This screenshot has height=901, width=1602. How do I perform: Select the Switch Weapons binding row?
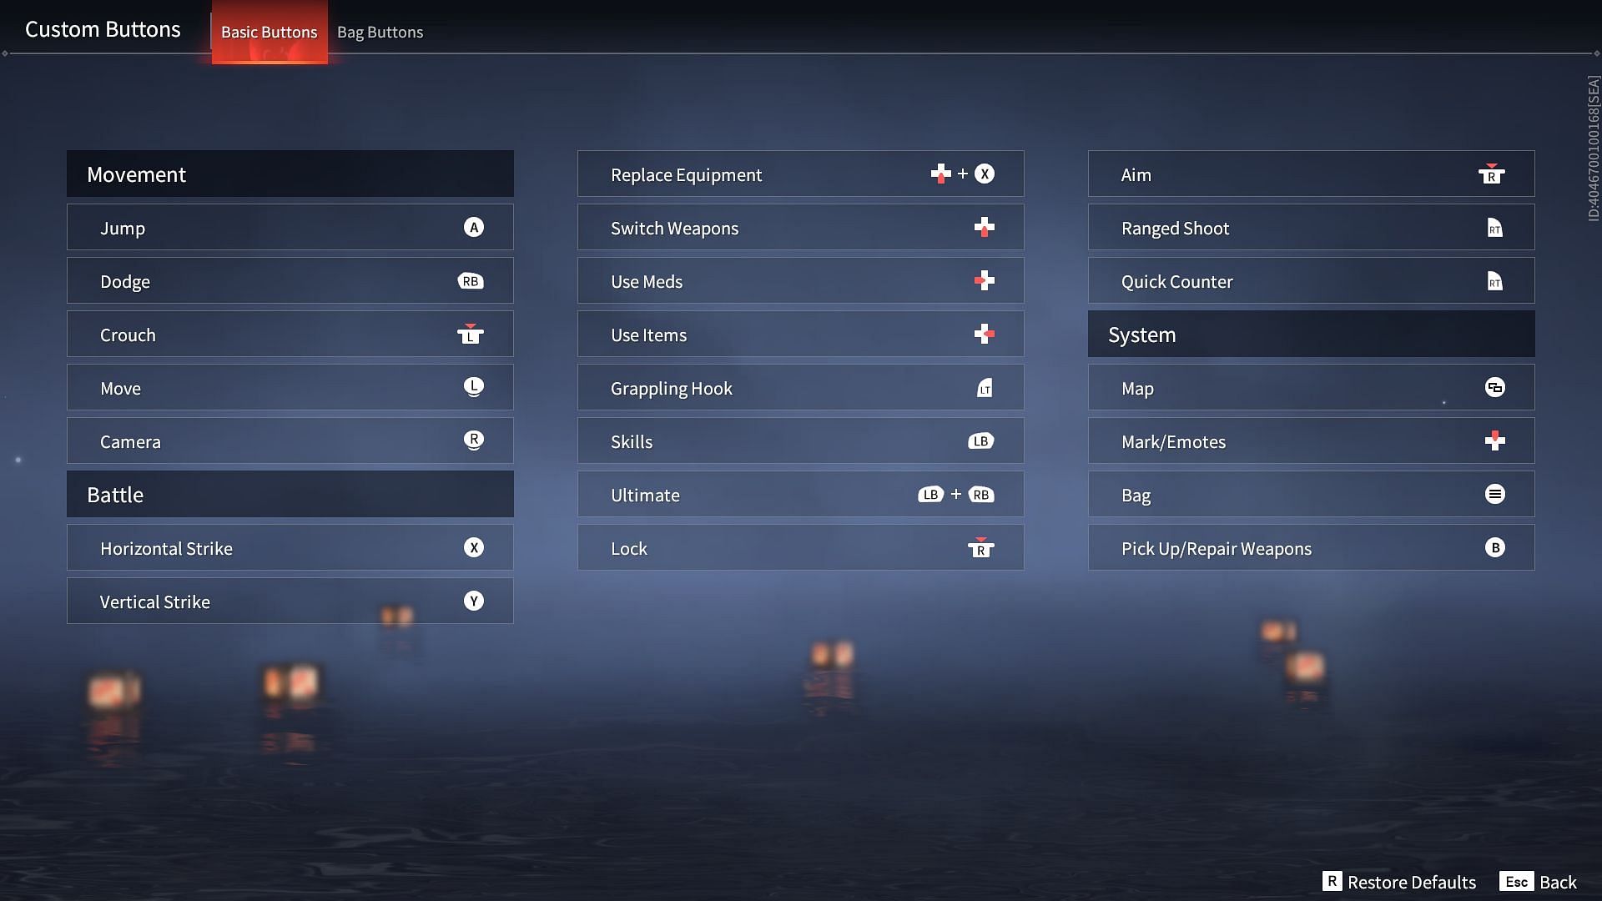click(x=800, y=227)
